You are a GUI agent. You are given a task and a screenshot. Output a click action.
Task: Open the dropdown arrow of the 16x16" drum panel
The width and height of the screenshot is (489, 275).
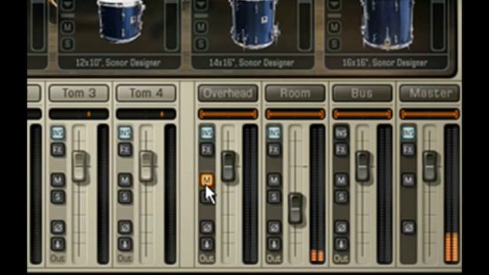[x=335, y=5]
